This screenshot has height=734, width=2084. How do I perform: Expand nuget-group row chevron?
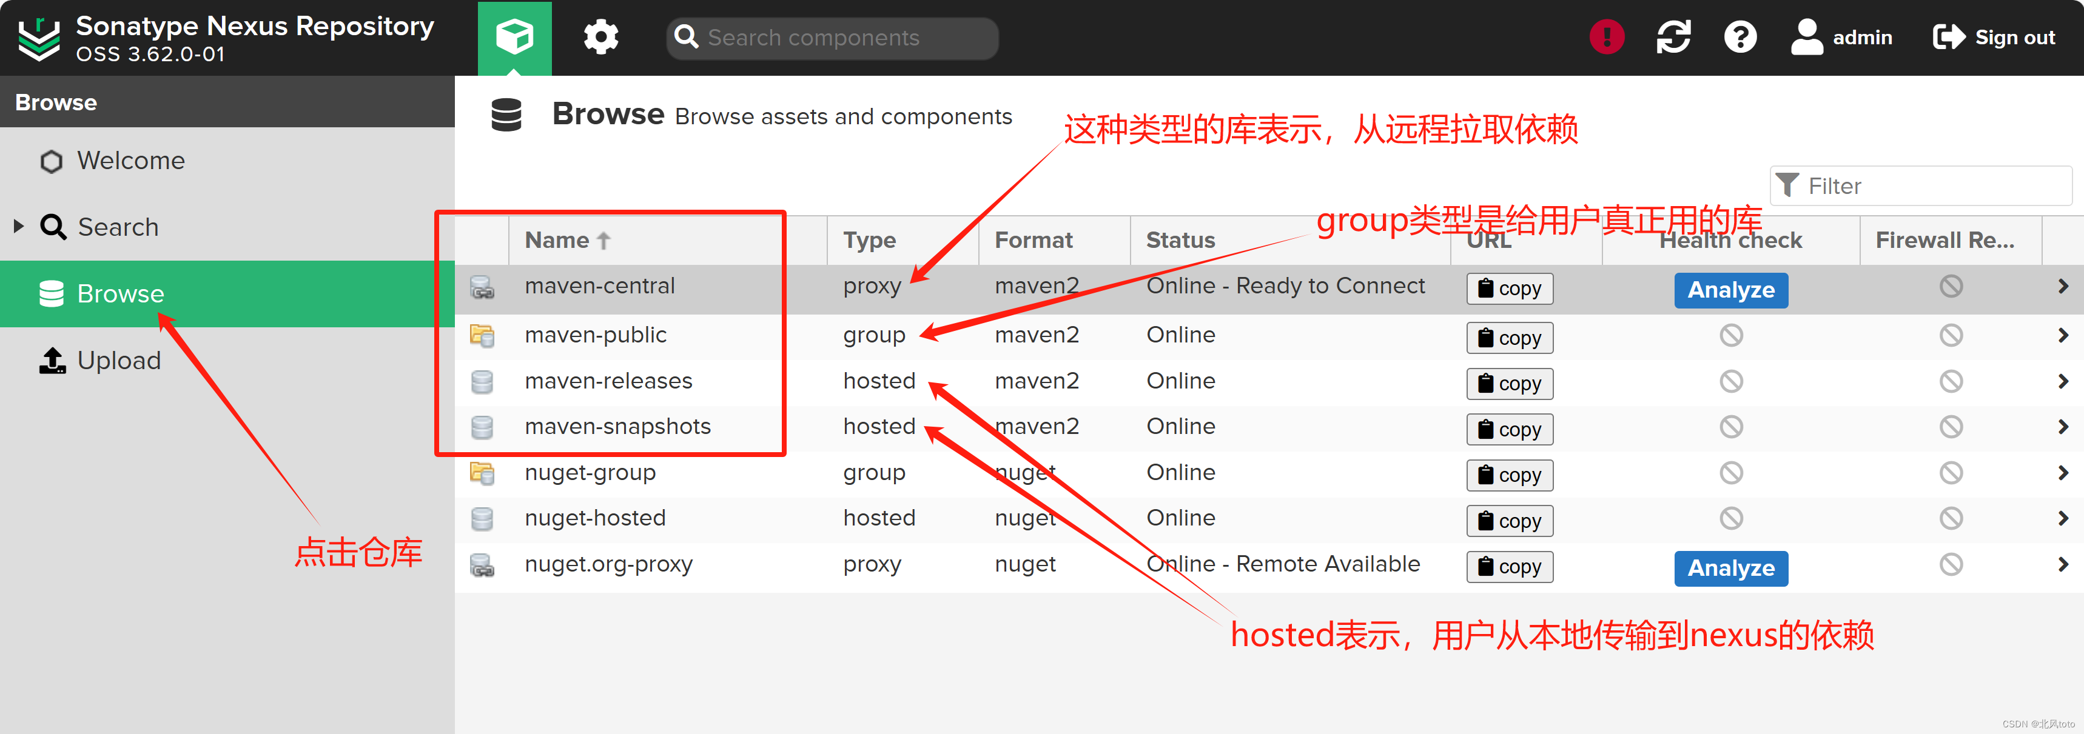2062,472
